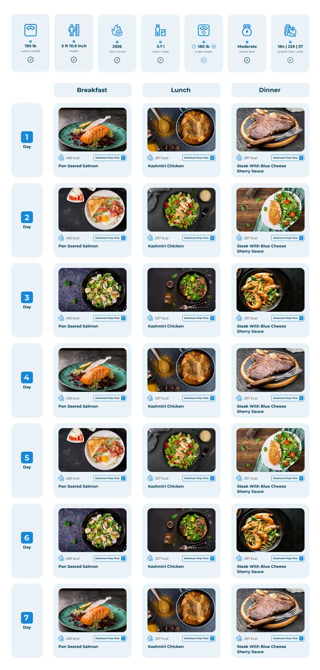Click the protein fats carbs groceries icon
Screen dimensions: 320x670
[290, 30]
